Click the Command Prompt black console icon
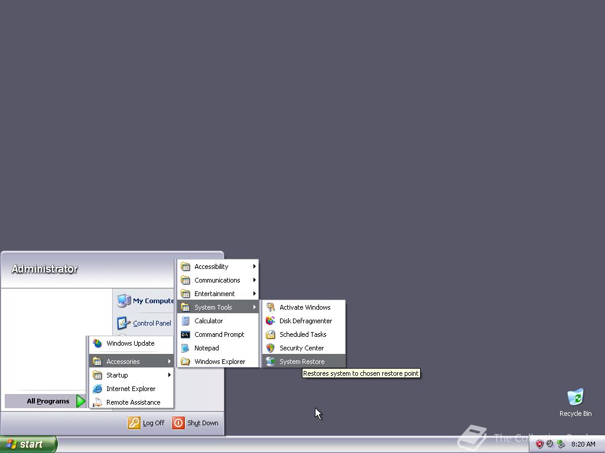The height and width of the screenshot is (453, 605). (186, 334)
